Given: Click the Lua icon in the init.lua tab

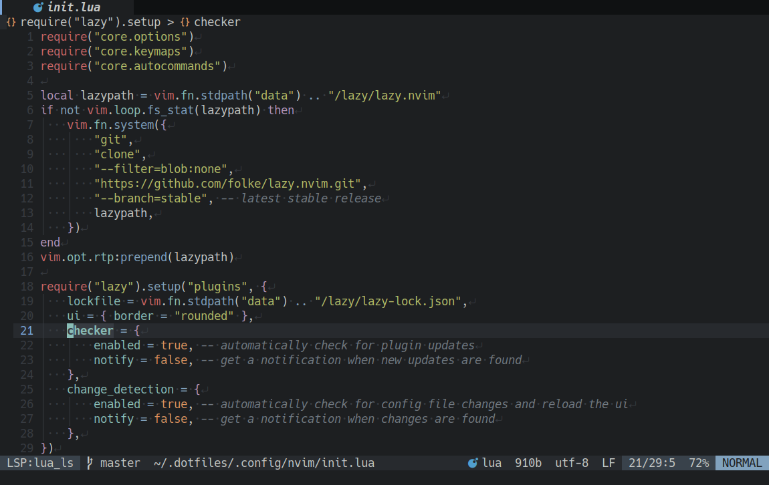Looking at the screenshot, I should coord(38,7).
